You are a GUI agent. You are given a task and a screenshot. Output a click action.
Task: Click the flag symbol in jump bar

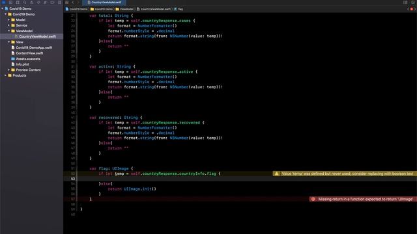179,9
